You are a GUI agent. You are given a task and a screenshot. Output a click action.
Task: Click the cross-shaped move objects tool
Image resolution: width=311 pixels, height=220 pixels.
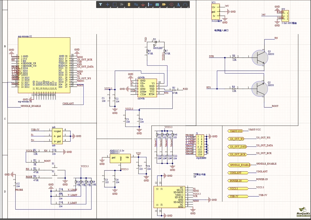107,5
